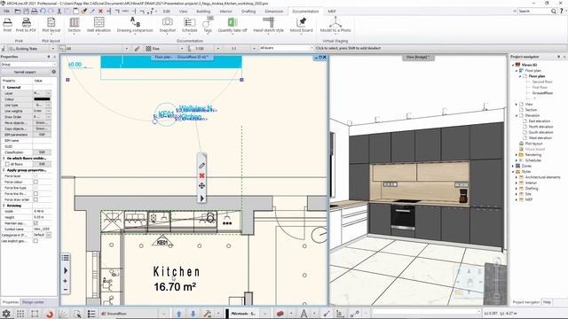Click the large A text style icon

(304, 314)
